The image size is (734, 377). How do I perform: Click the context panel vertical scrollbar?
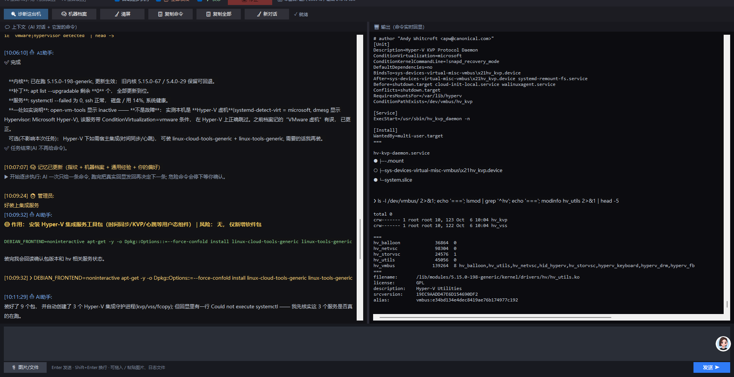360,178
